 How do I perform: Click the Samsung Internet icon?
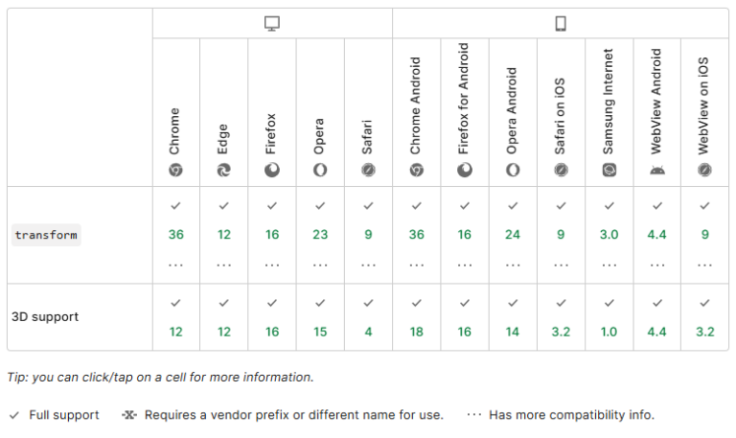pos(609,170)
